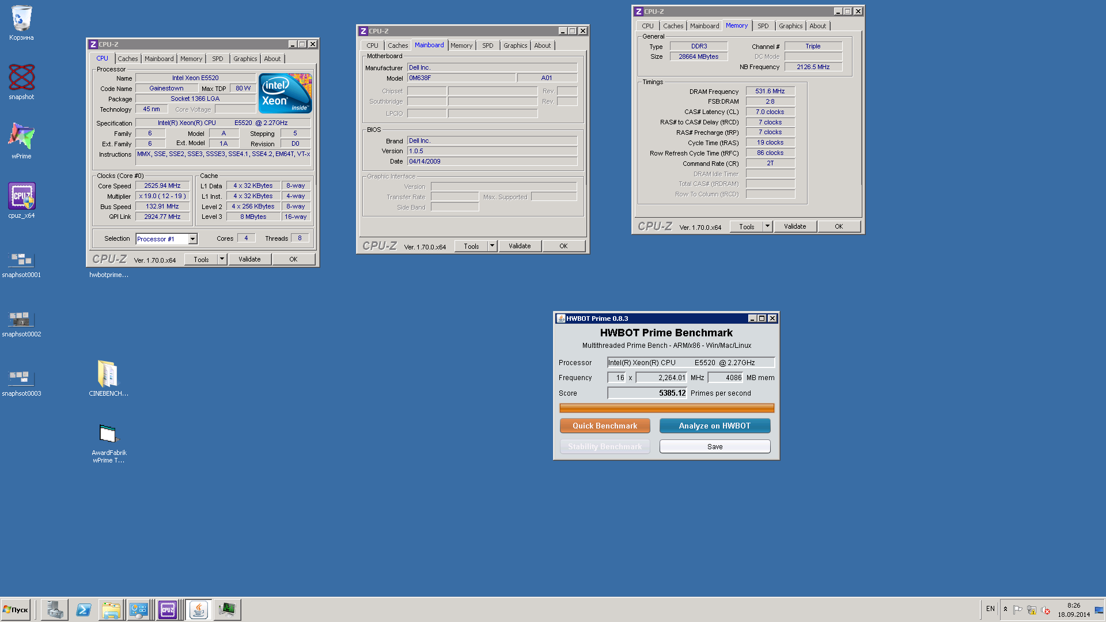Click the show desktop tray icon

[x=1099, y=610]
